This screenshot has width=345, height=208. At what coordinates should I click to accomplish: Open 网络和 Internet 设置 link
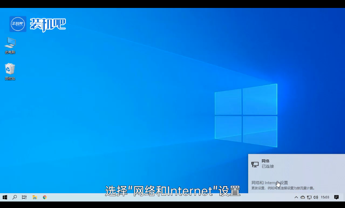[269, 183]
